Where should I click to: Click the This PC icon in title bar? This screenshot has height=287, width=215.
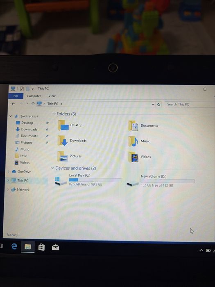pyautogui.click(x=13, y=89)
